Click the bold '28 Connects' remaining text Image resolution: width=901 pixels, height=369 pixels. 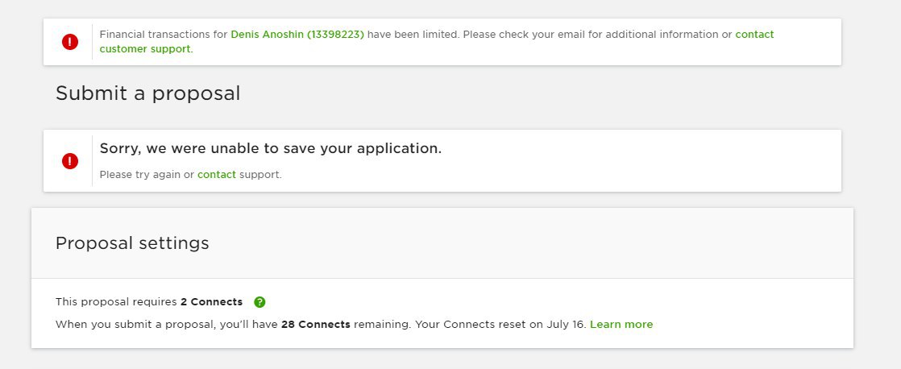pyautogui.click(x=315, y=324)
